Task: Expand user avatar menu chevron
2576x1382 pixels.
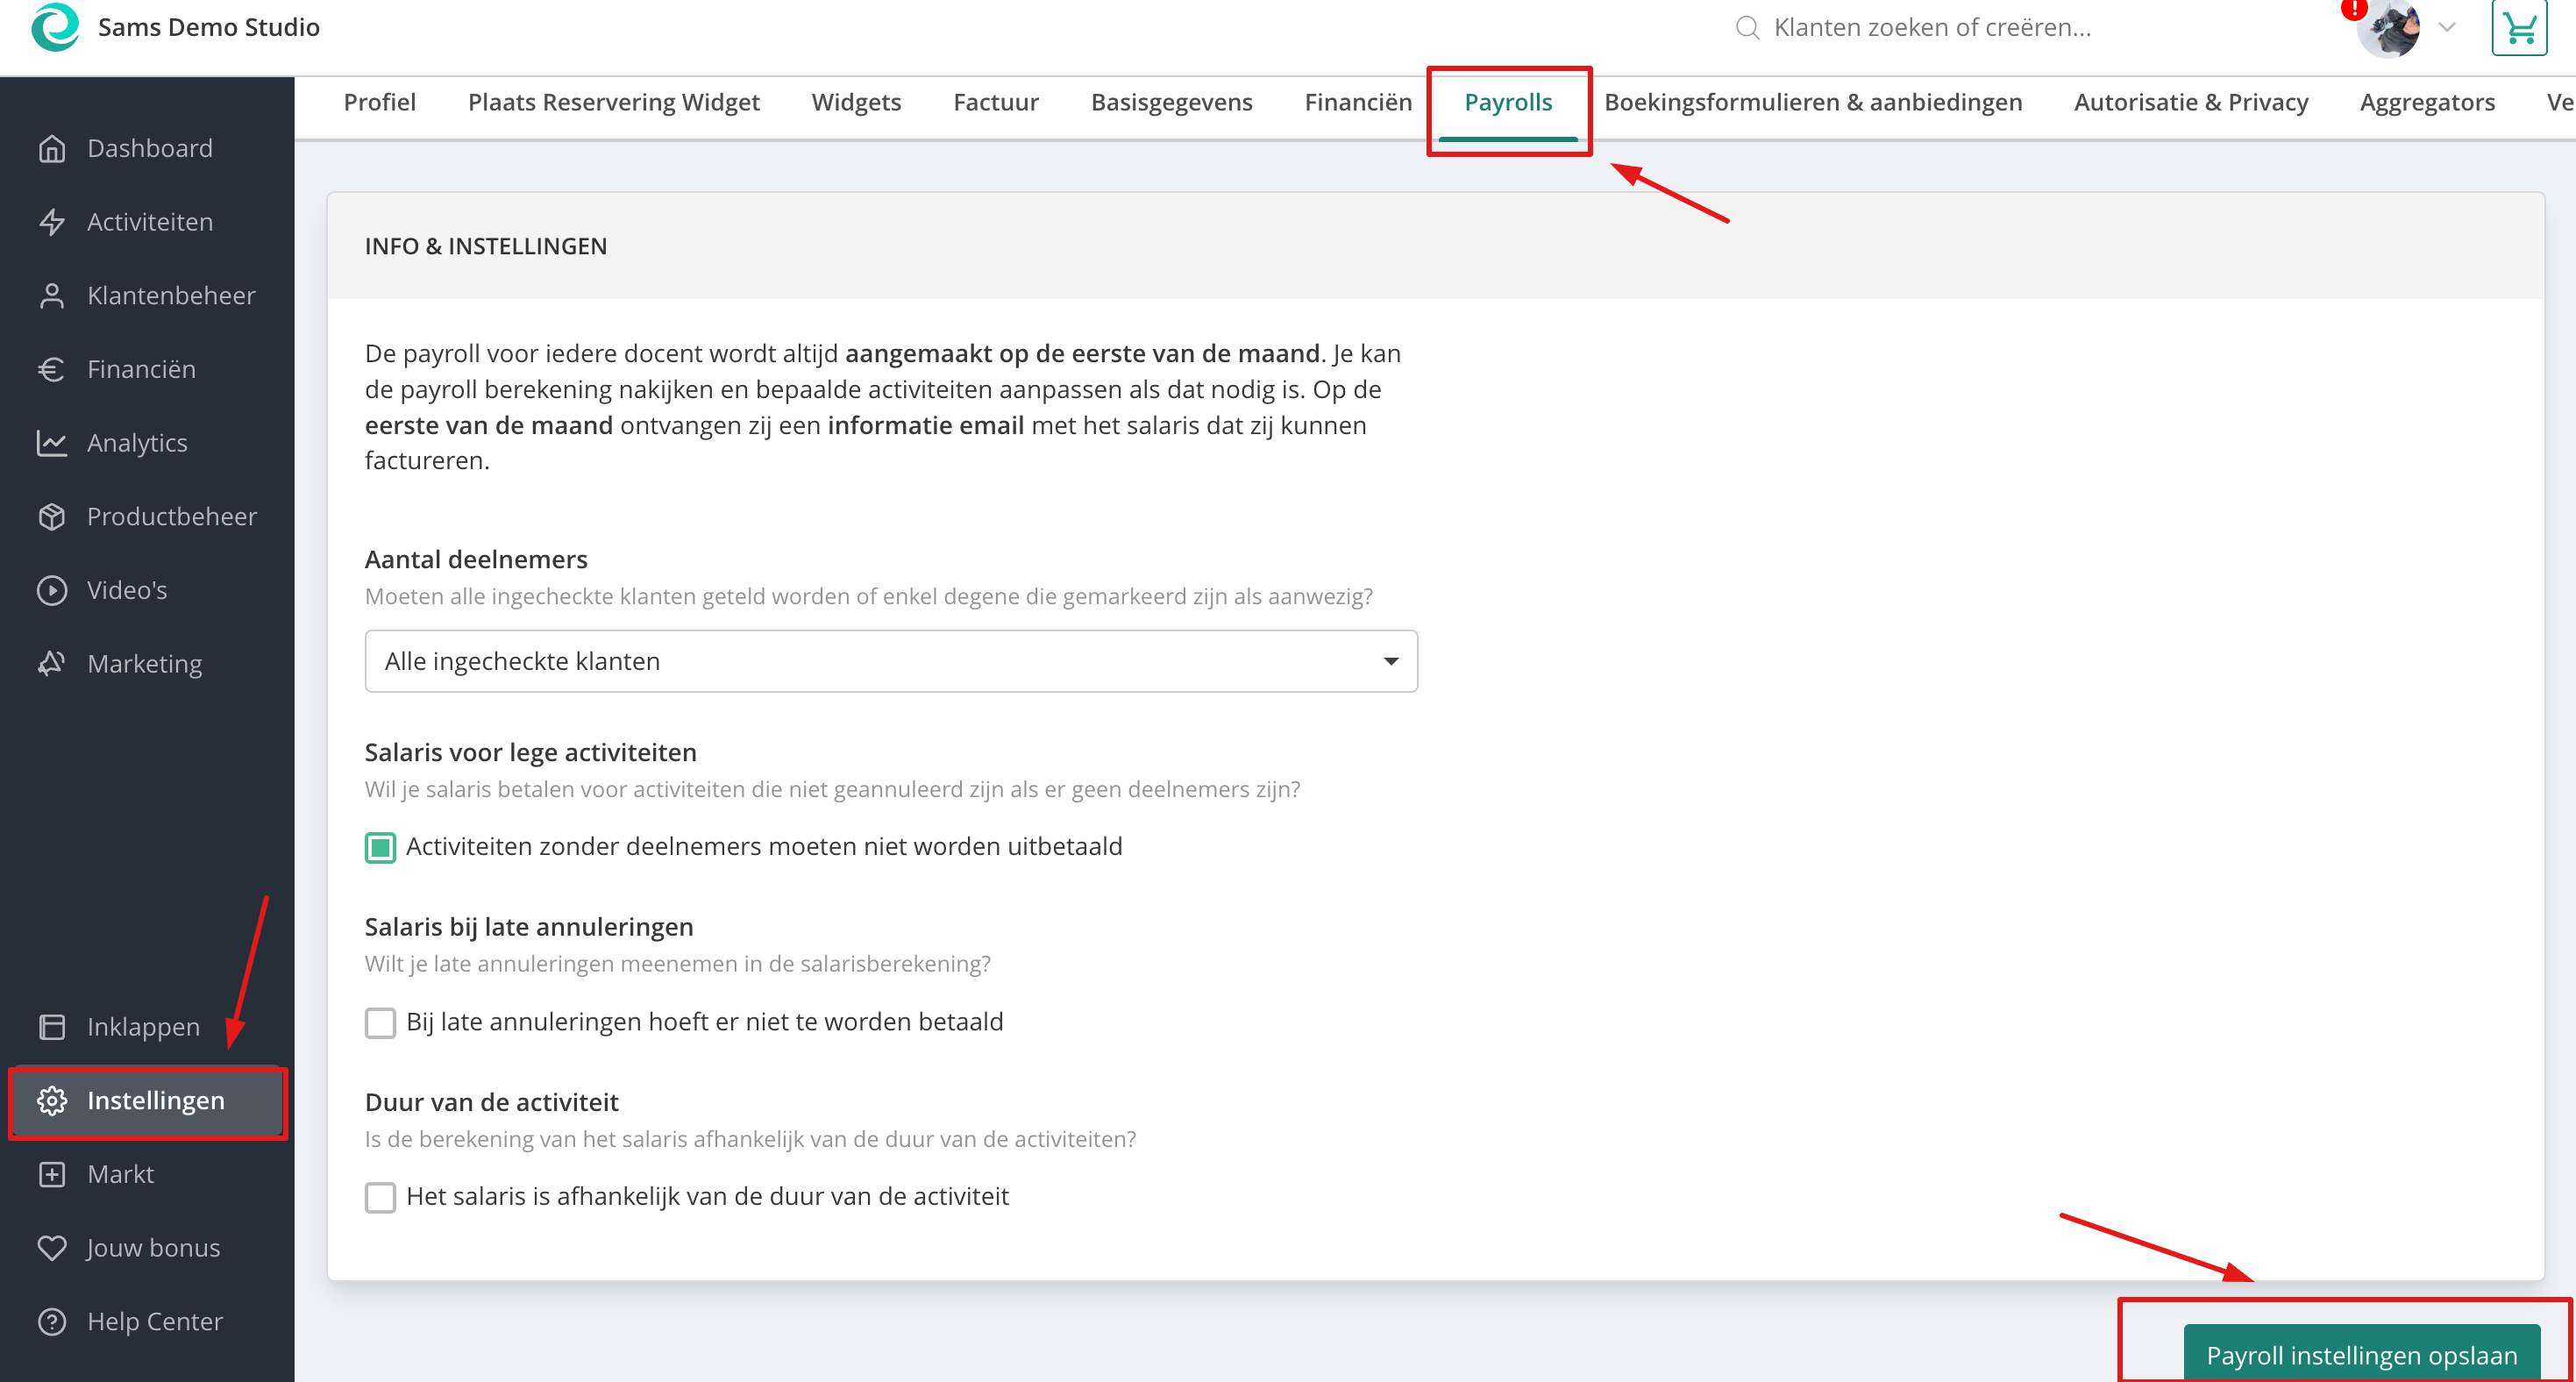Action: [2446, 28]
